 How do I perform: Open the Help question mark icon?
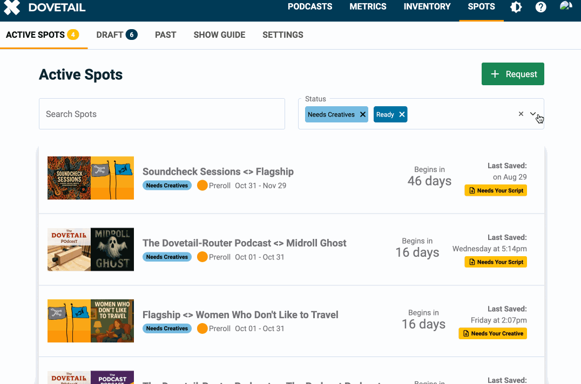[x=541, y=8]
